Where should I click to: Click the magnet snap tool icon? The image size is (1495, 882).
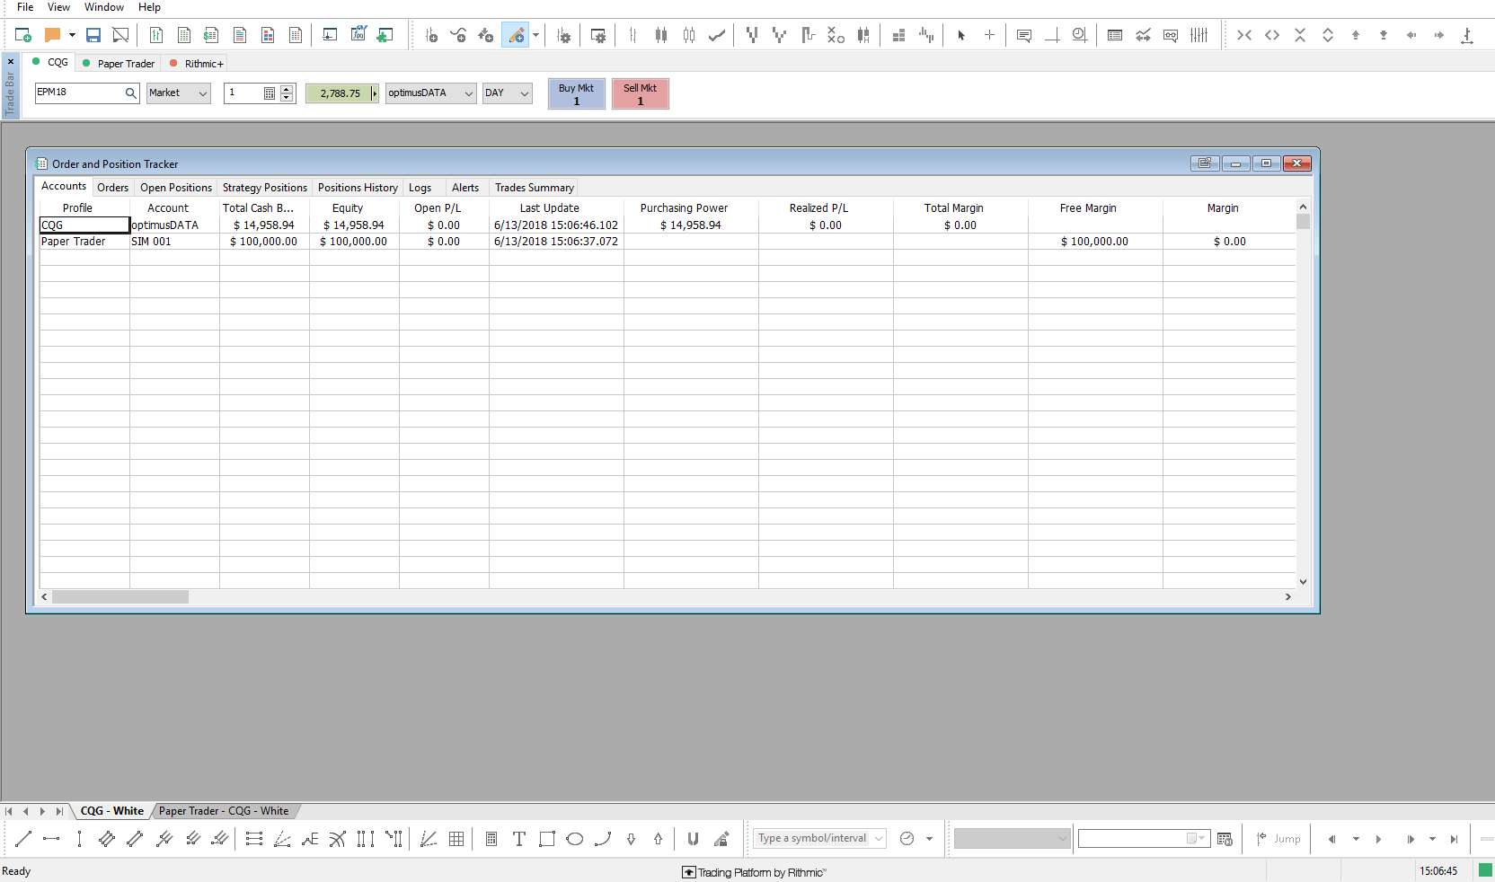(693, 839)
